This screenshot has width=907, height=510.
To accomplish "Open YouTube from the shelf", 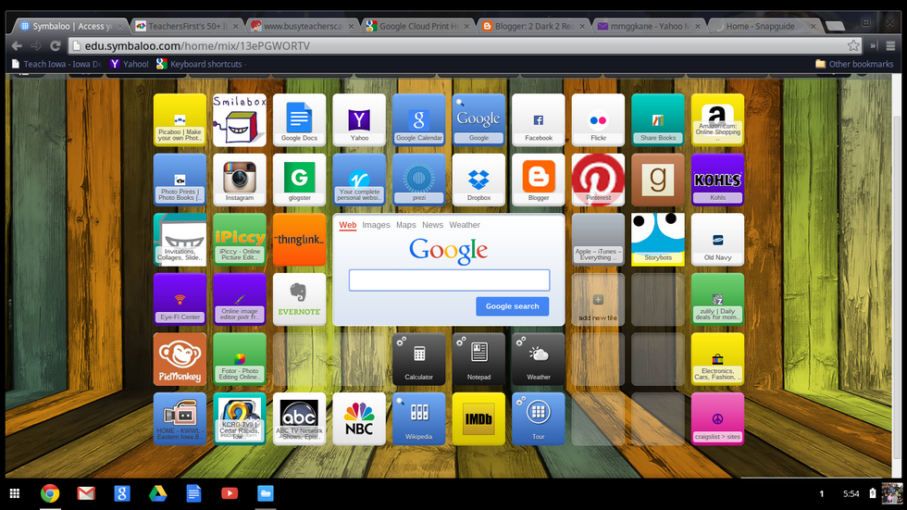I will coord(230,493).
